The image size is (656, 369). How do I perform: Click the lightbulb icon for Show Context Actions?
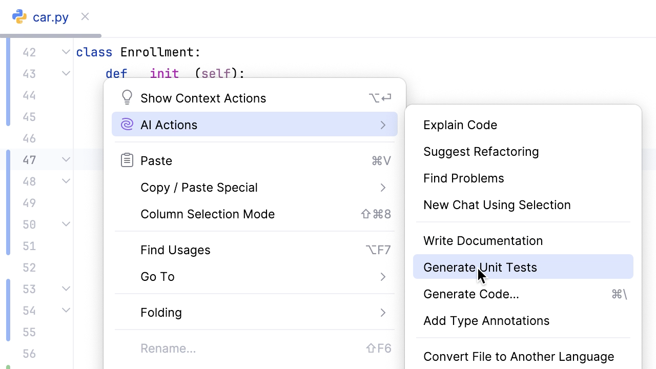coord(127,98)
